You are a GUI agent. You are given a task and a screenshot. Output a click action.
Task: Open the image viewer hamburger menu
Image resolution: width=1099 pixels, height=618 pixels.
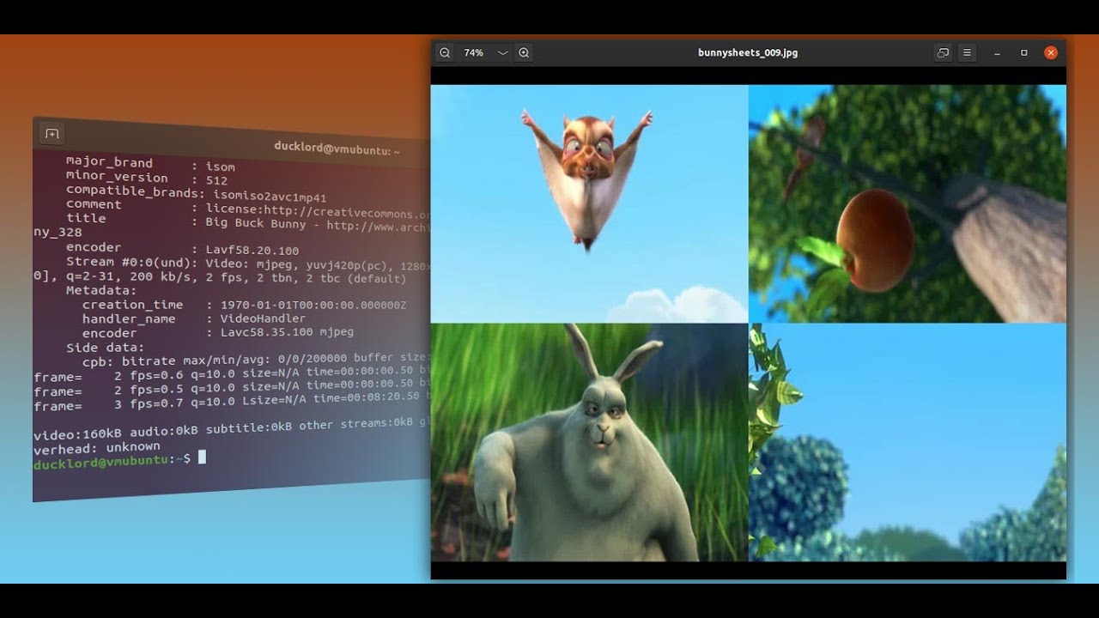[x=967, y=52]
